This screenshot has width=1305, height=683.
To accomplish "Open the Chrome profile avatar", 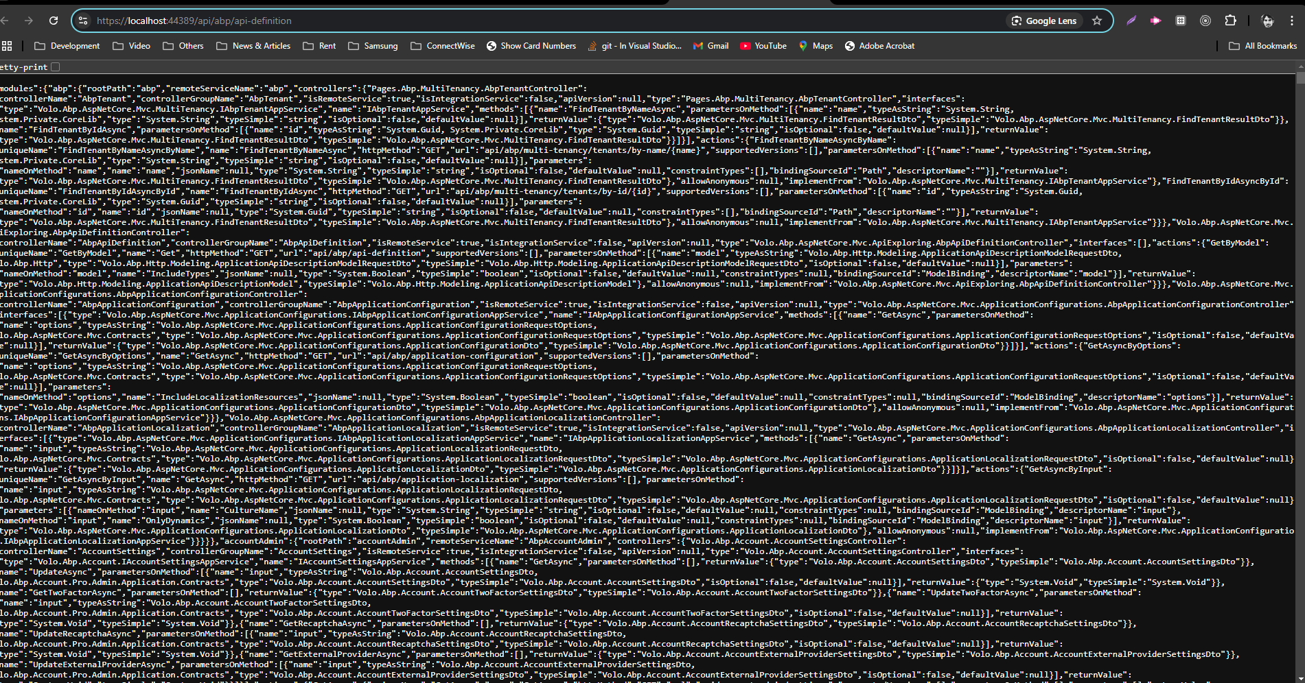I will [1267, 21].
